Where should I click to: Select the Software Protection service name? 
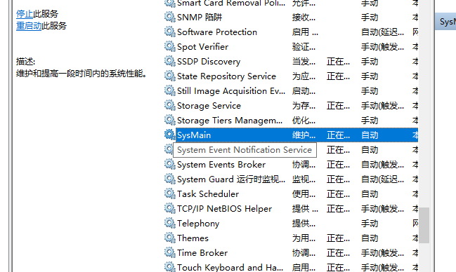click(217, 32)
